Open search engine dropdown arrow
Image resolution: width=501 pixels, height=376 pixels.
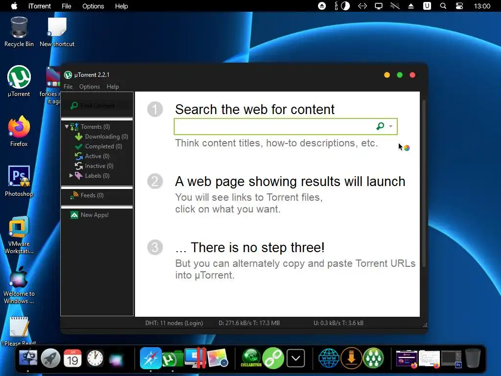pos(390,126)
